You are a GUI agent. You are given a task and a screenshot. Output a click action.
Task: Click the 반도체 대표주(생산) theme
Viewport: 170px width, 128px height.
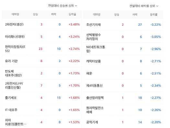(x=13, y=73)
